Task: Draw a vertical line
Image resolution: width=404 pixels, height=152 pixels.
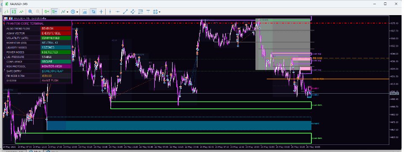Action: (110, 12)
